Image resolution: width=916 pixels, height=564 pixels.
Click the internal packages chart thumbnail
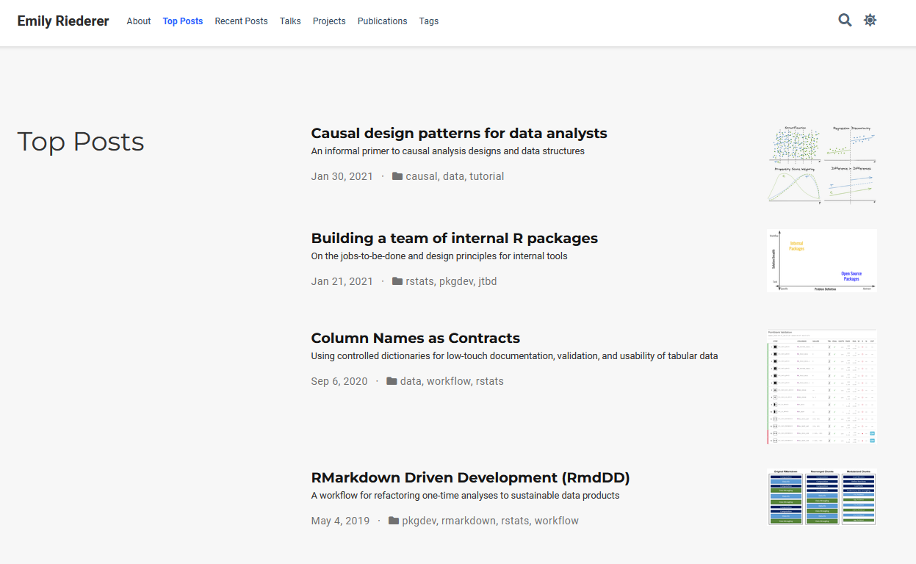tap(821, 261)
